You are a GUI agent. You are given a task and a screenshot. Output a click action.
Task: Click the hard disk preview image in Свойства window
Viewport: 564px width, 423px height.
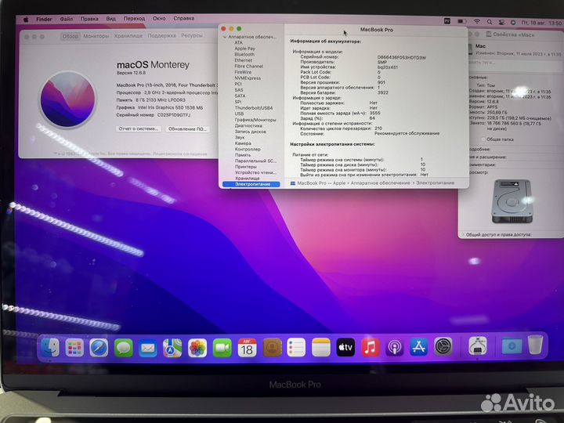pyautogui.click(x=512, y=201)
